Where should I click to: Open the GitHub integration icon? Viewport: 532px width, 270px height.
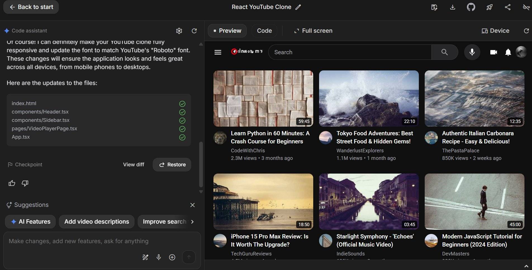coord(471,7)
